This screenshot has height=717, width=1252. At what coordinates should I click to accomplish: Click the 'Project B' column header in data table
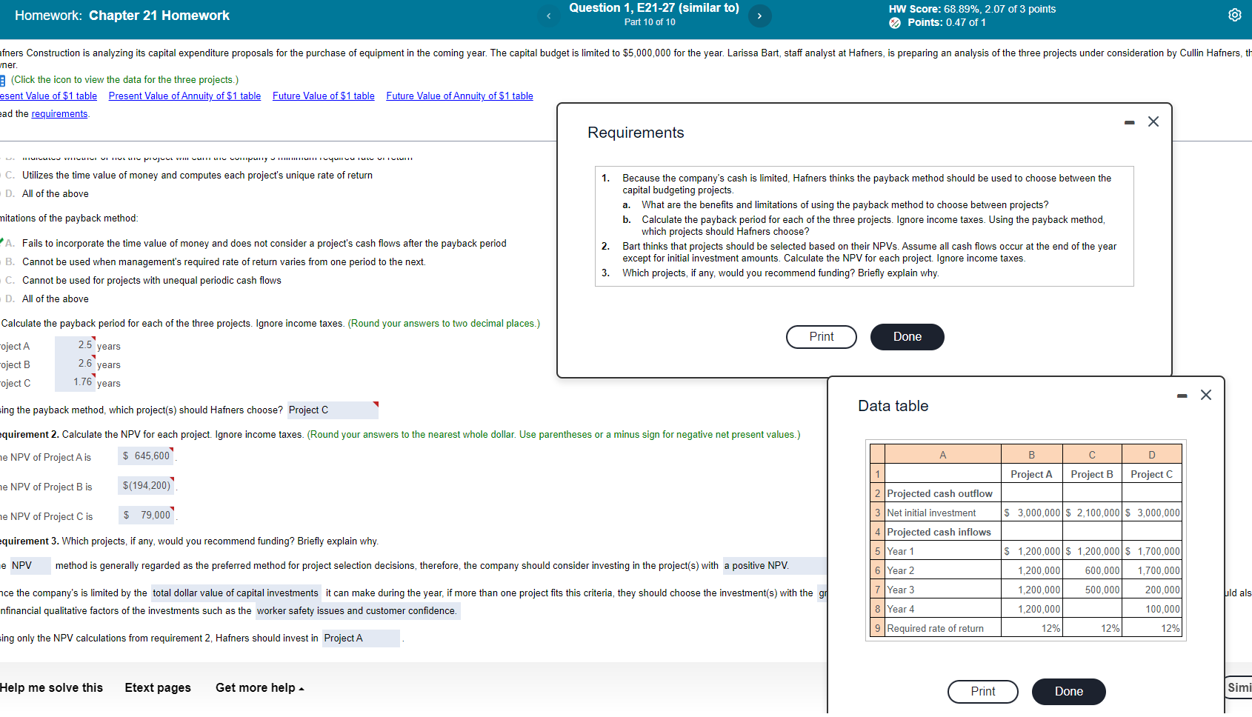[x=1092, y=475]
